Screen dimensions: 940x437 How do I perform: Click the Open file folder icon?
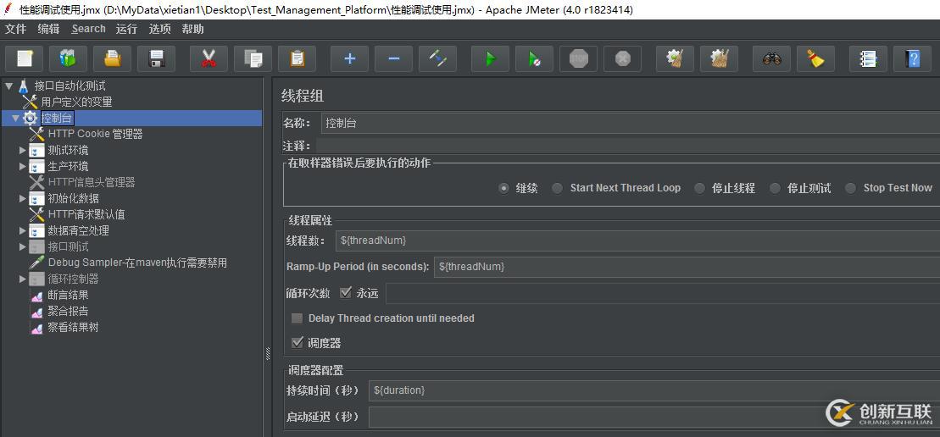click(113, 58)
